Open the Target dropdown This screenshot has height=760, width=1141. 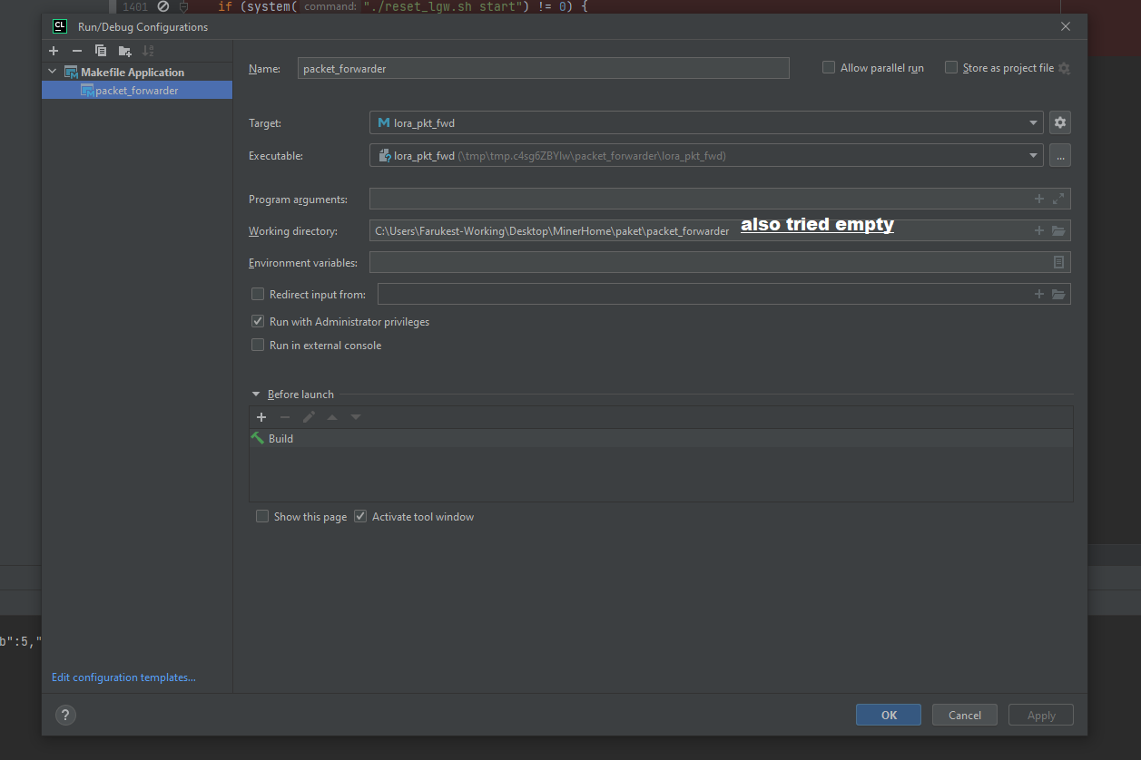click(1034, 122)
